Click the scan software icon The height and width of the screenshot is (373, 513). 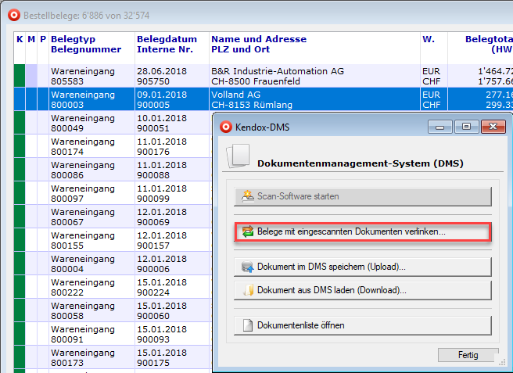coord(247,196)
